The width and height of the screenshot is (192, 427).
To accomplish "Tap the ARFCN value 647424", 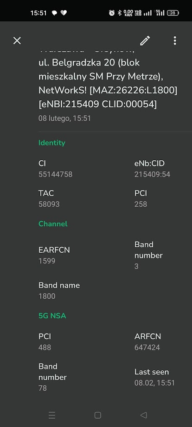I will pyautogui.click(x=147, y=348).
